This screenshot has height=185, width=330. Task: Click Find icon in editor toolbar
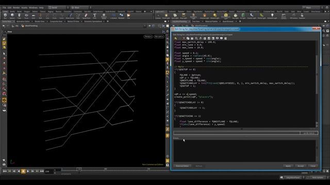(196, 39)
